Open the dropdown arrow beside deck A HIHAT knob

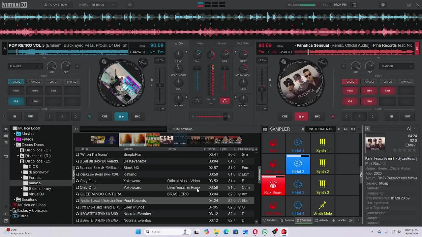(x=186, y=52)
